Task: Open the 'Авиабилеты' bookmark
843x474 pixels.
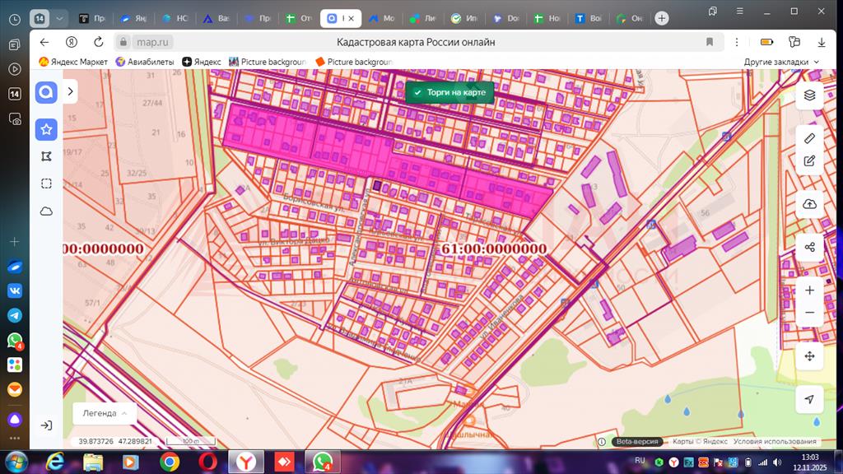Action: click(144, 62)
